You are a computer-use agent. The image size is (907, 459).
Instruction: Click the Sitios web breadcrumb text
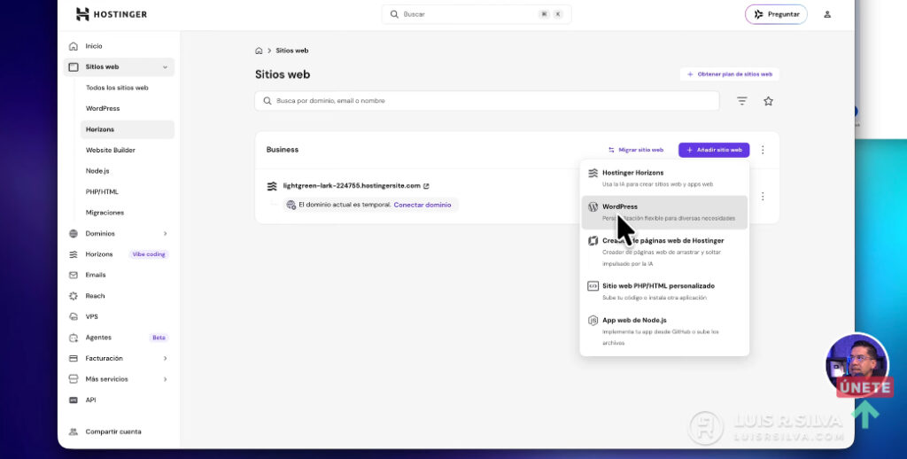click(x=292, y=51)
